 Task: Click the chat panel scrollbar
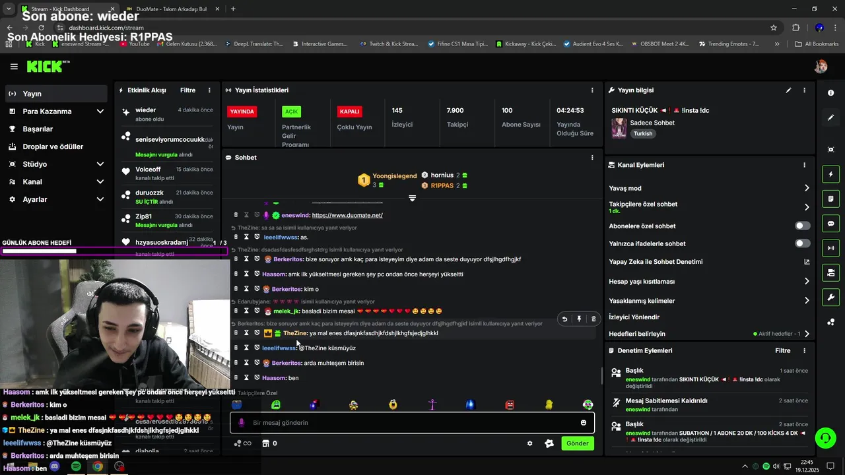coord(601,376)
